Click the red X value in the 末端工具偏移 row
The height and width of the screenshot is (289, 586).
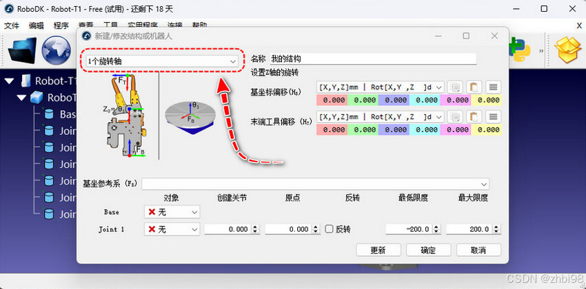[x=332, y=130]
